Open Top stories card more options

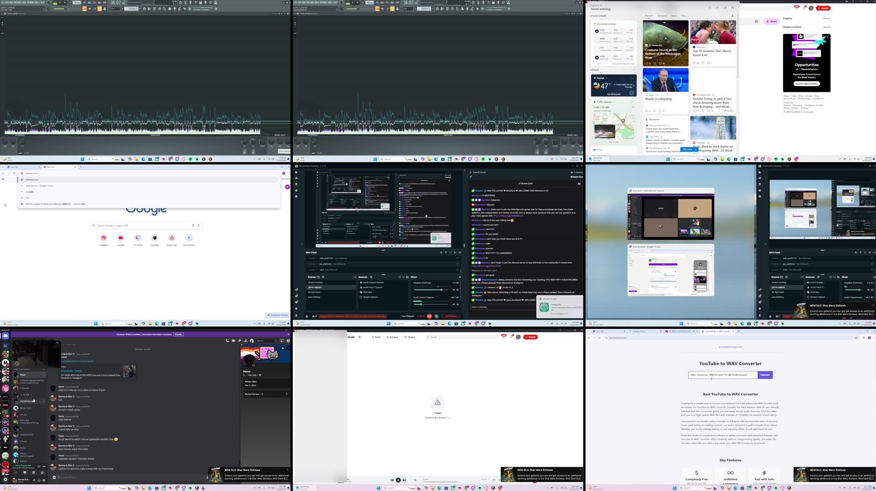pos(683,119)
